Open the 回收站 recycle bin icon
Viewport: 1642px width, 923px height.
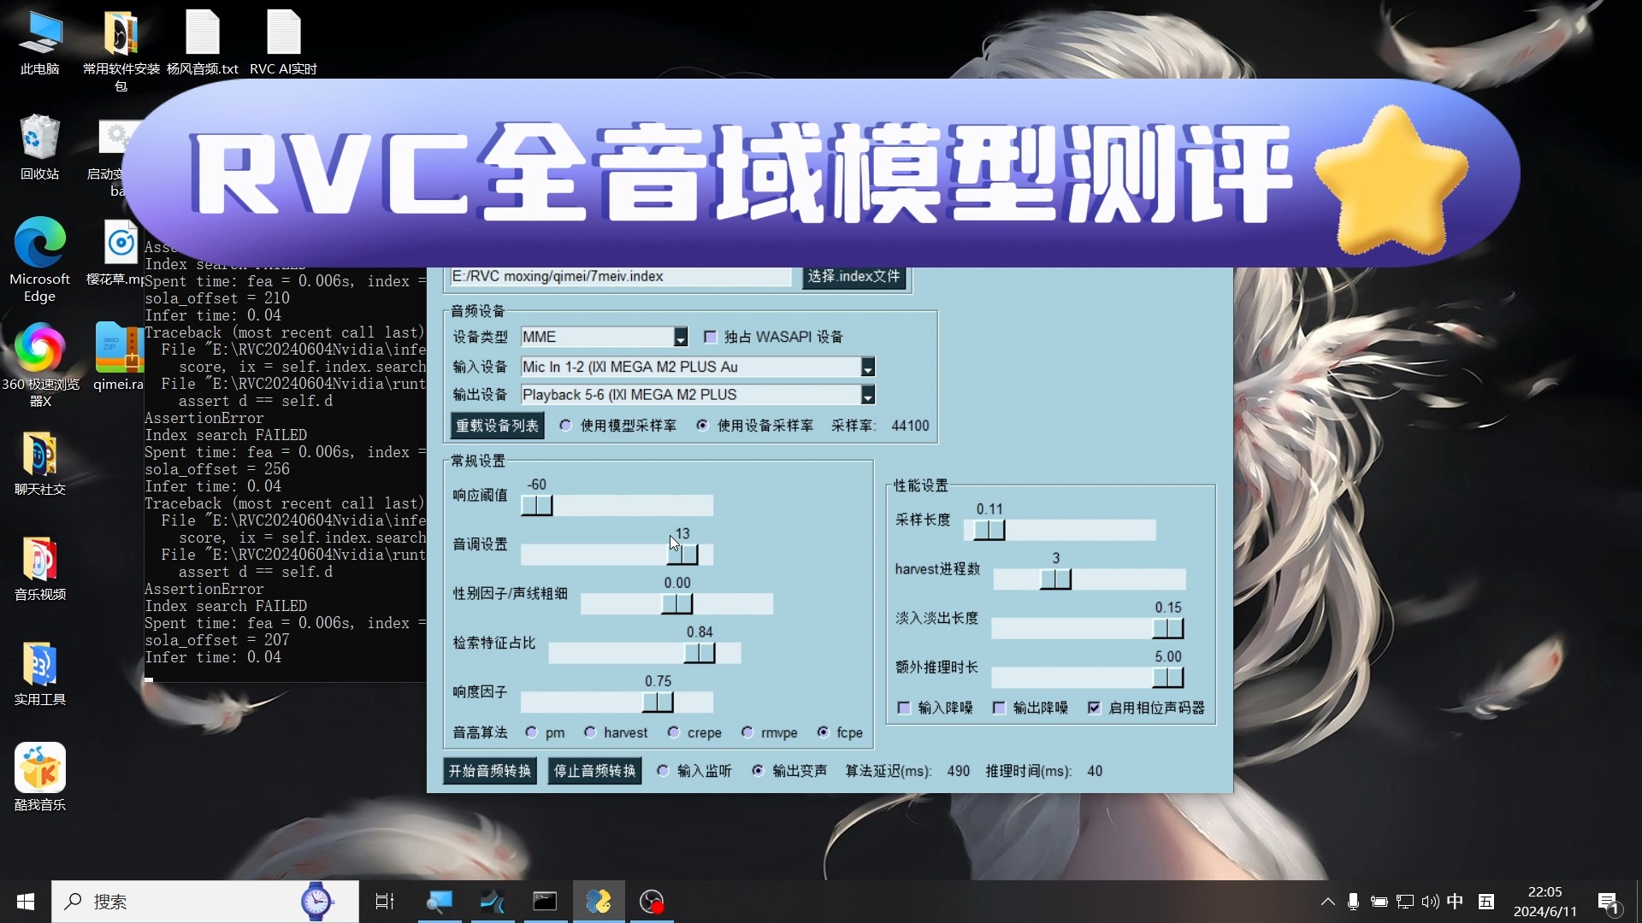tap(40, 147)
